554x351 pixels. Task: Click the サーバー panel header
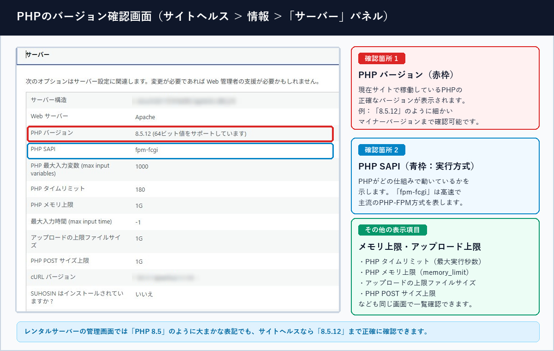pos(178,55)
